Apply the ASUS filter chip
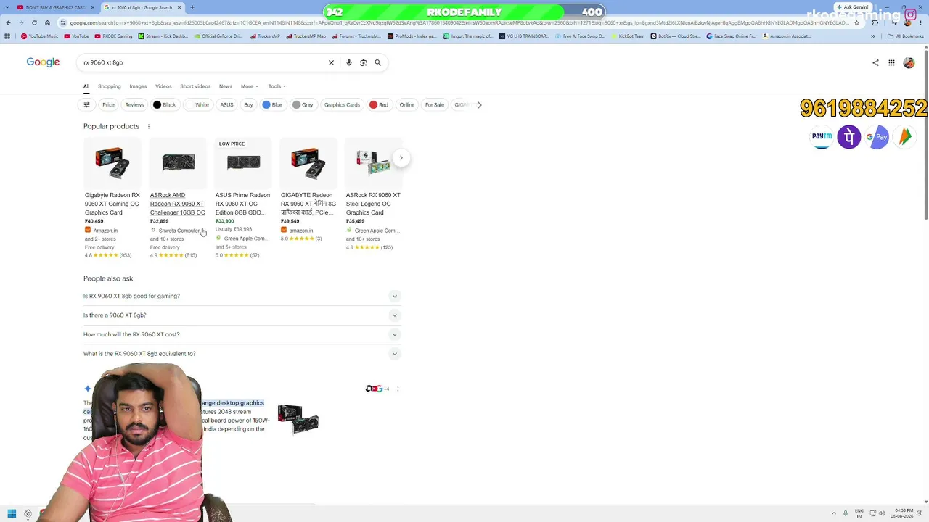The image size is (929, 522). (x=226, y=105)
